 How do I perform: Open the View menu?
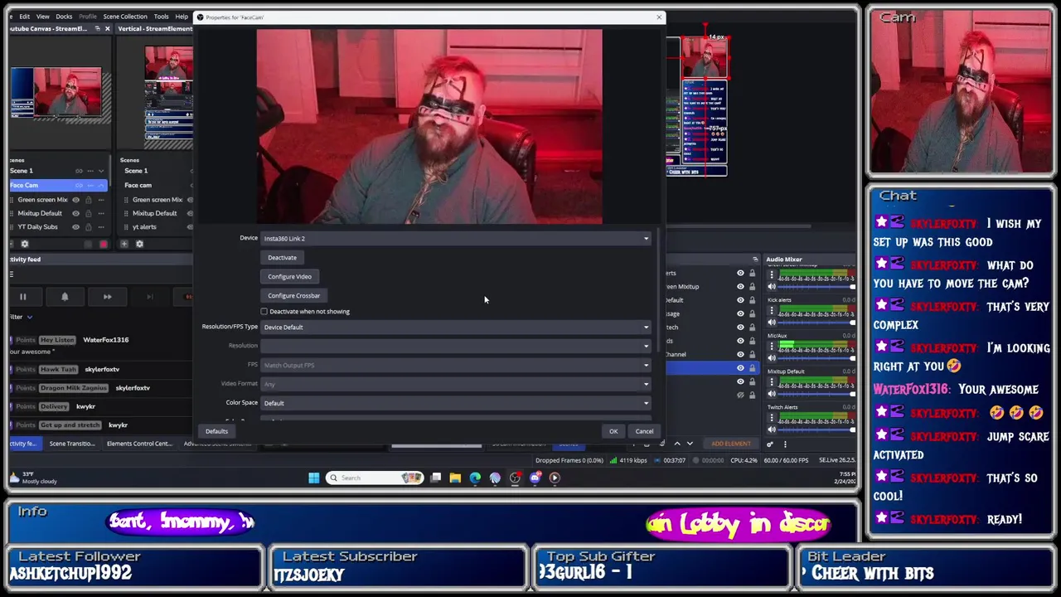[x=42, y=17]
